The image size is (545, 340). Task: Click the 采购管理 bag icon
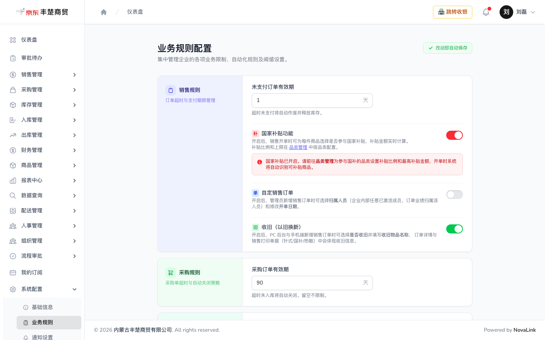pos(13,90)
